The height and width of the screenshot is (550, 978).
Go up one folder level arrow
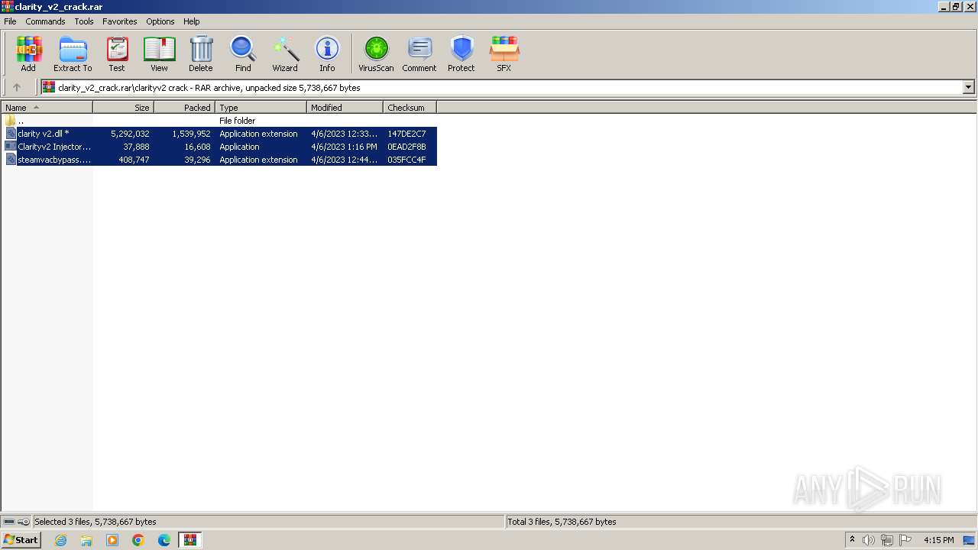17,87
